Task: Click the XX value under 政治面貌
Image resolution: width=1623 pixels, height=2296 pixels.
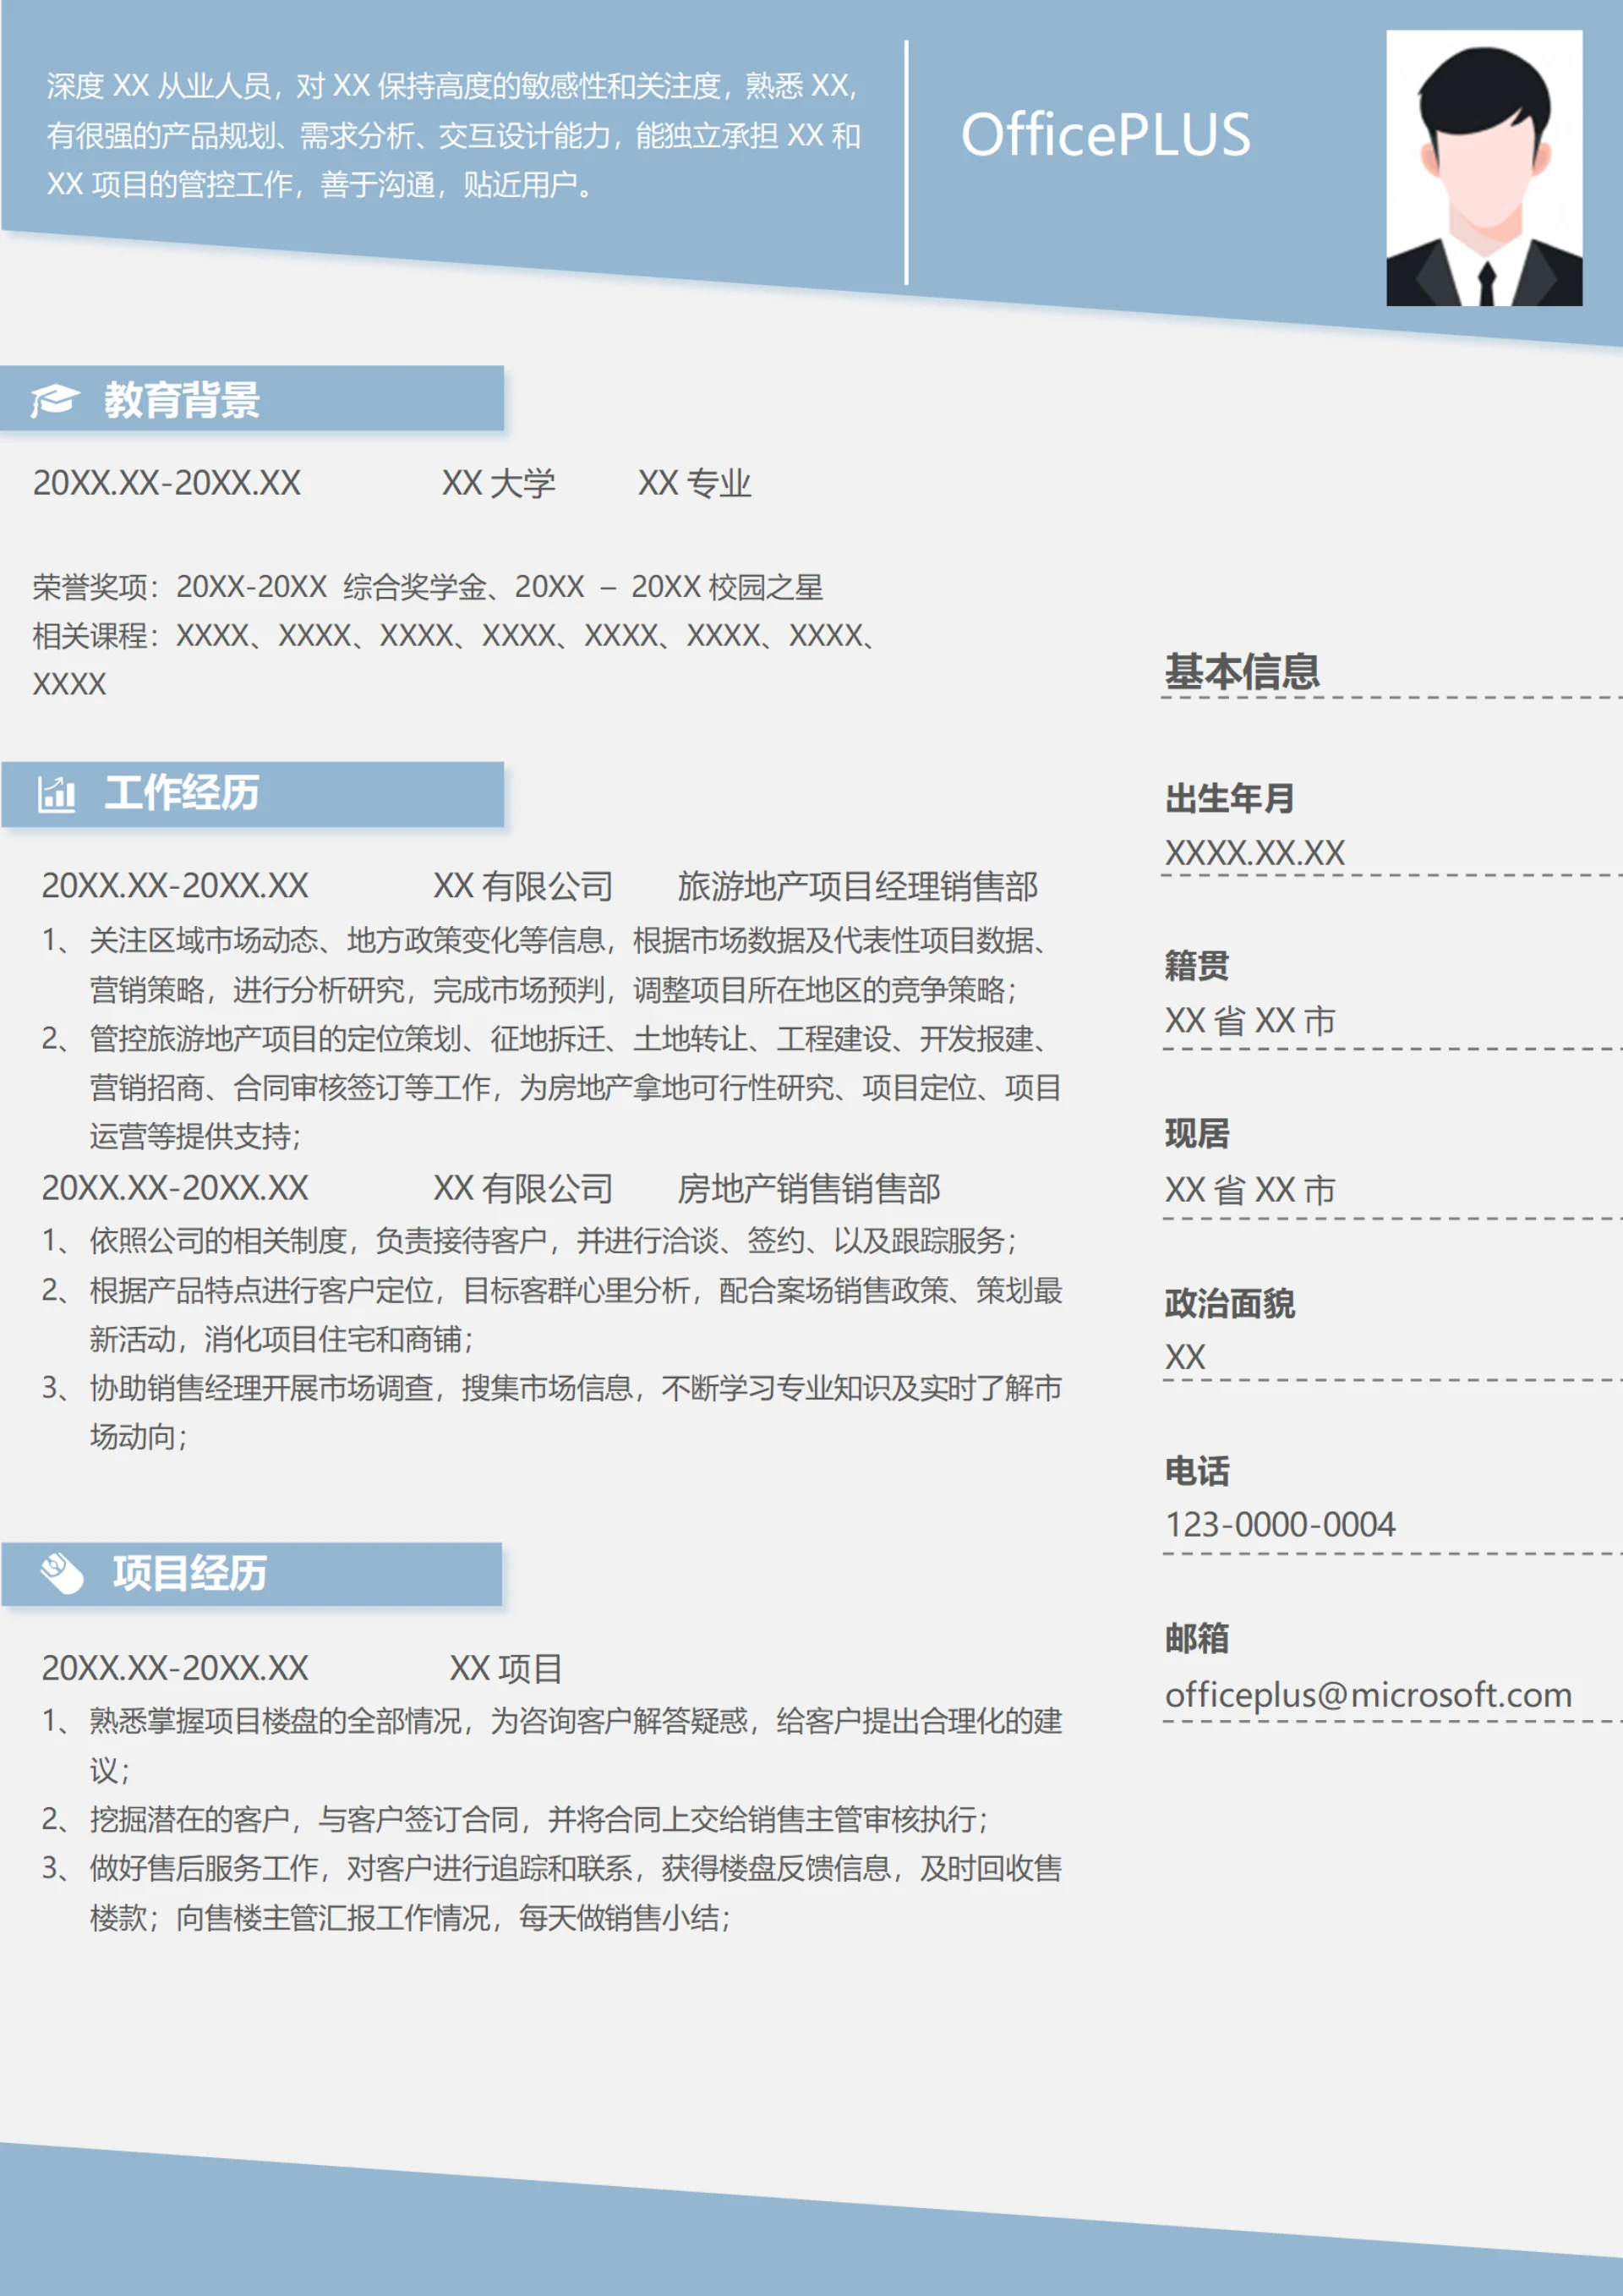Action: point(1185,1357)
